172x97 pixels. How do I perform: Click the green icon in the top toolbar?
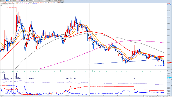click(16, 1)
